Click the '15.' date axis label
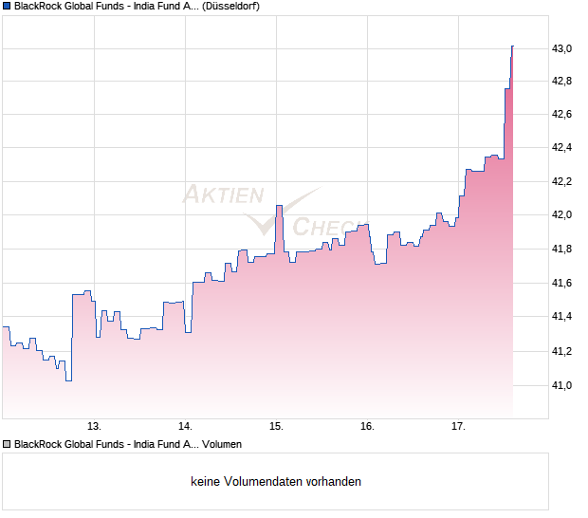The width and height of the screenshot is (588, 518). point(276,427)
